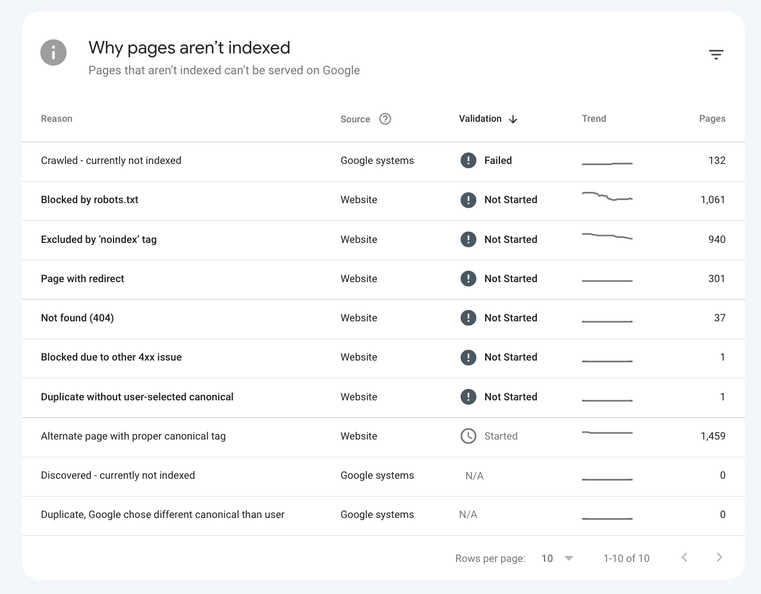The image size is (761, 594).
Task: Click the 1-10 of 10 pagination text
Action: click(x=627, y=558)
